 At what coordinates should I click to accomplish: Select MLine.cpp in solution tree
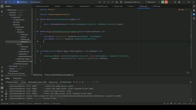coord(24,35)
